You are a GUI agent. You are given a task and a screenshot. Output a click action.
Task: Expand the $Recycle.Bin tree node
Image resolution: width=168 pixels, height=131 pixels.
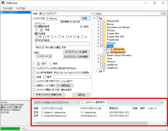pos(98,21)
